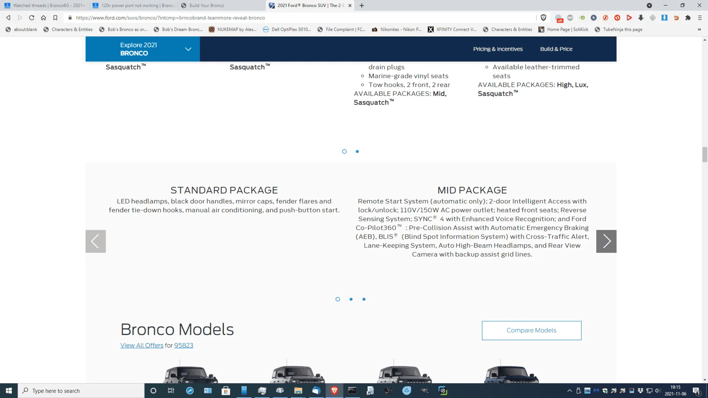
Task: Bookmark this page with the bookmark icon
Action: (55, 17)
